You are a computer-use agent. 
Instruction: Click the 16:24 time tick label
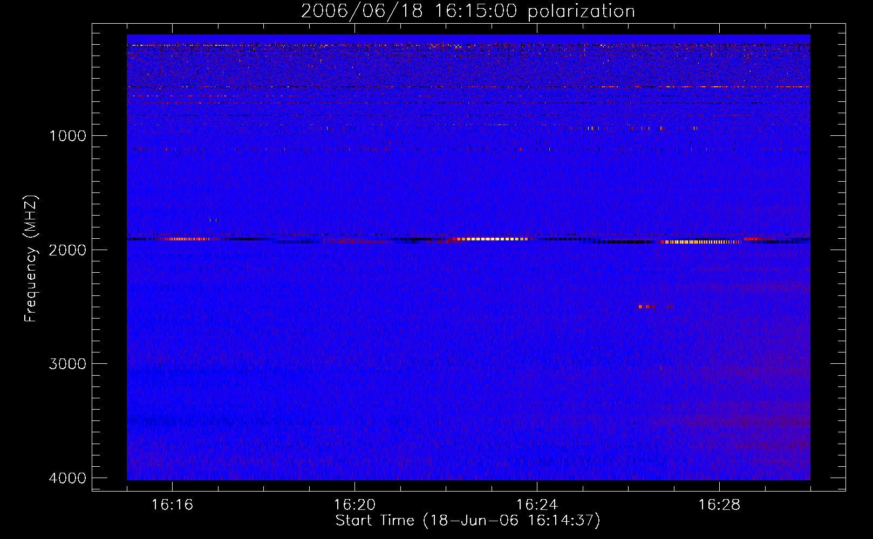537,505
